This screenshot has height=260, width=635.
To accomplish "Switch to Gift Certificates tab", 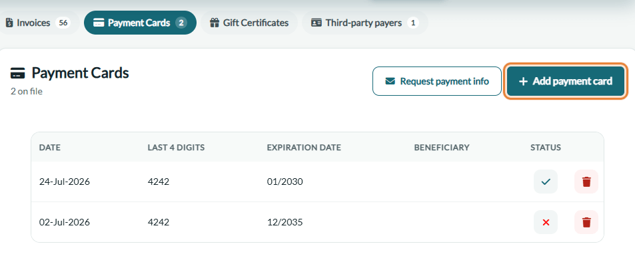I will [249, 23].
